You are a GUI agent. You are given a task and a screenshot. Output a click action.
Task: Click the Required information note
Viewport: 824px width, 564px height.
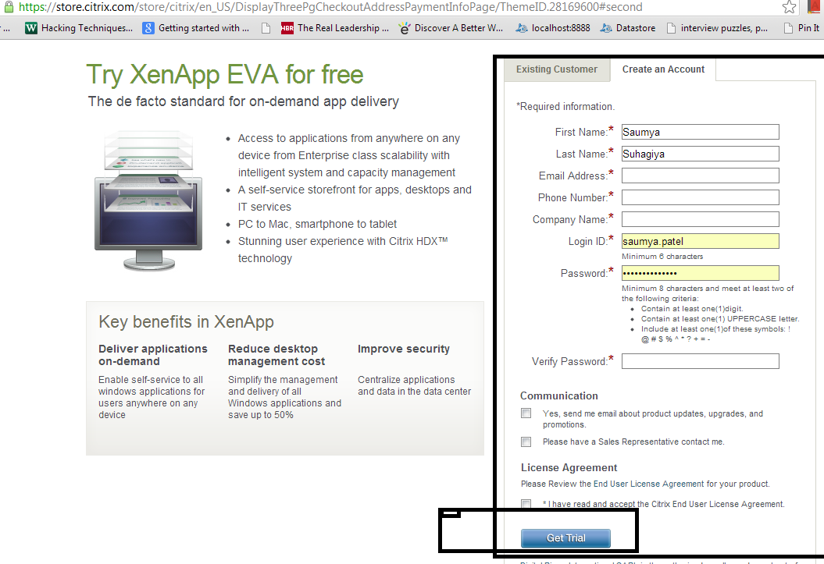565,107
